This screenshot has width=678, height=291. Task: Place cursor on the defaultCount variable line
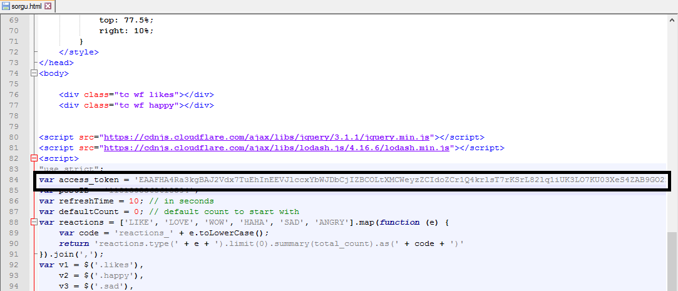(94, 212)
